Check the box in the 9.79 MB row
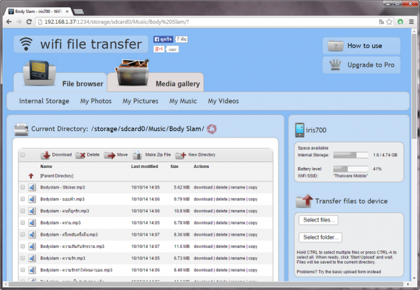 point(23,199)
